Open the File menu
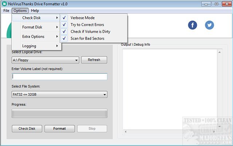 (x=6, y=11)
